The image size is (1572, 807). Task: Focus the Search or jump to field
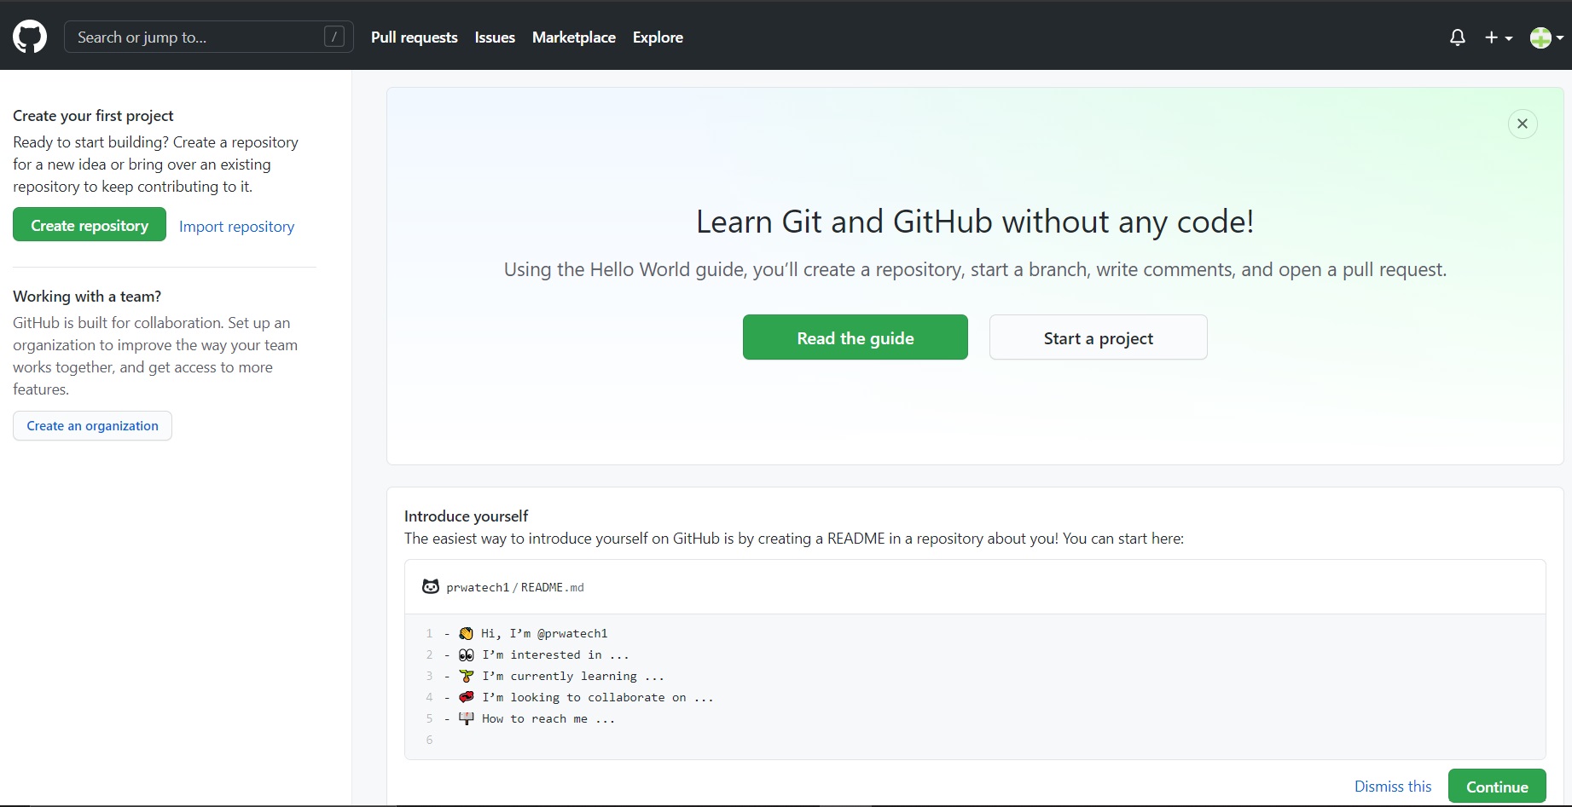pos(196,37)
